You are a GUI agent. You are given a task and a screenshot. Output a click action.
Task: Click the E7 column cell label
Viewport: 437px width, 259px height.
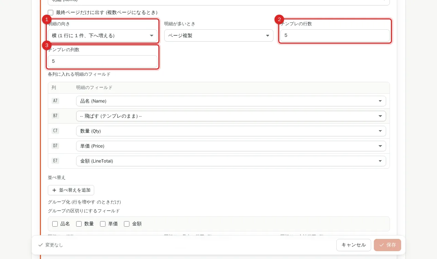click(x=55, y=161)
